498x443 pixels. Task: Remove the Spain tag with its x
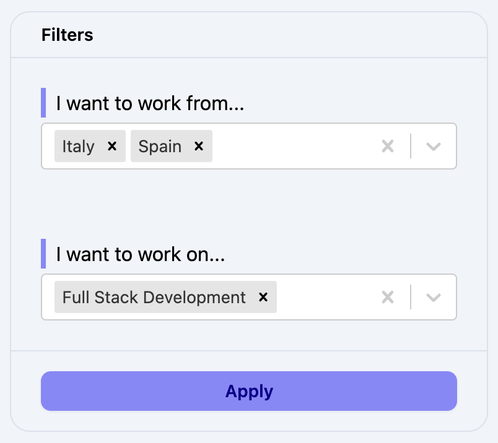pyautogui.click(x=199, y=147)
